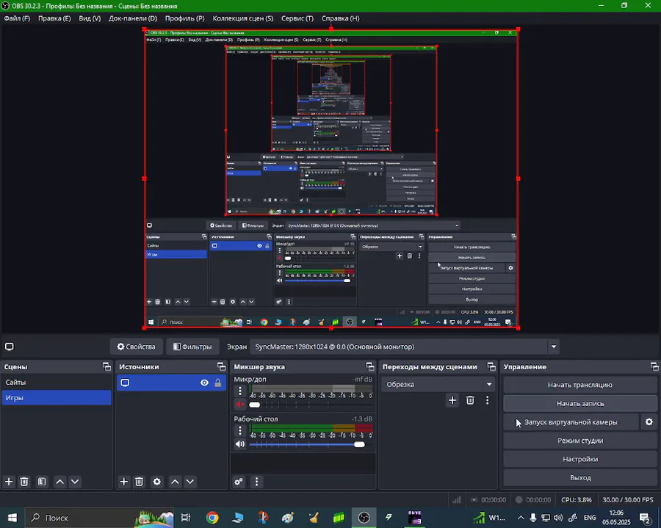Unmute the Микр/доп channel
The image size is (661, 528).
point(240,405)
